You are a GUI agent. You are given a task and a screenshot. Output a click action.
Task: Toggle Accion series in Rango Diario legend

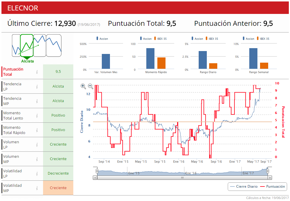pyautogui.click(x=197, y=39)
